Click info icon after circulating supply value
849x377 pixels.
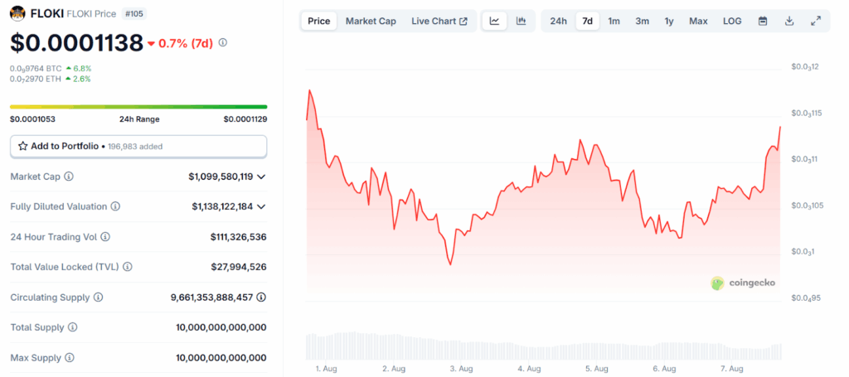coord(261,297)
